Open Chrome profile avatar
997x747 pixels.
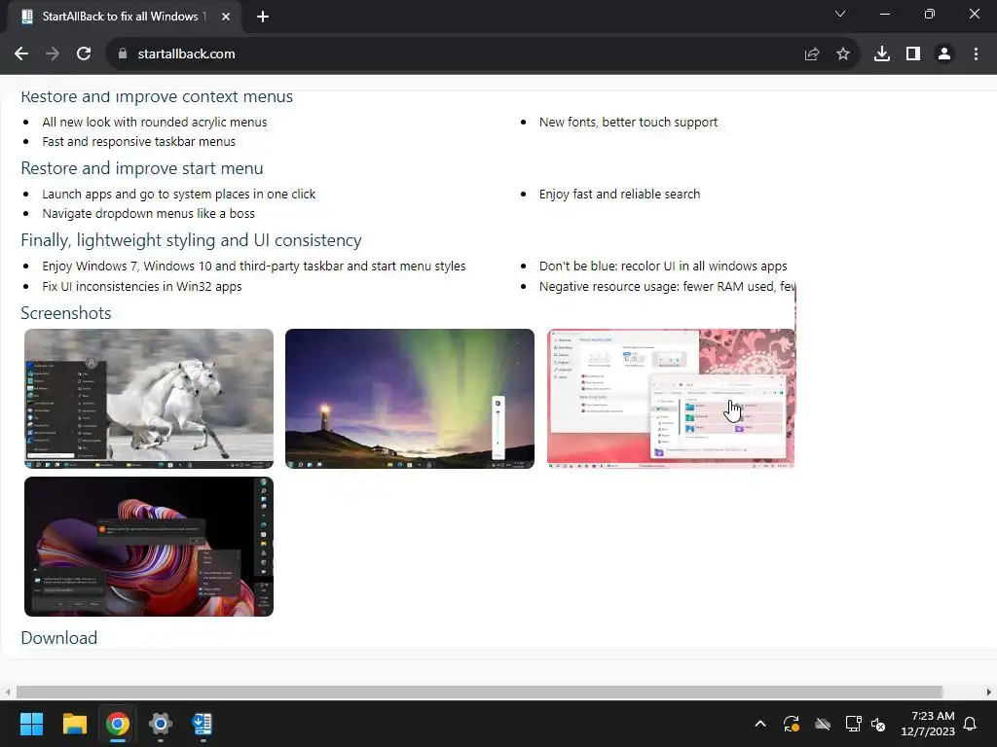[x=944, y=54]
